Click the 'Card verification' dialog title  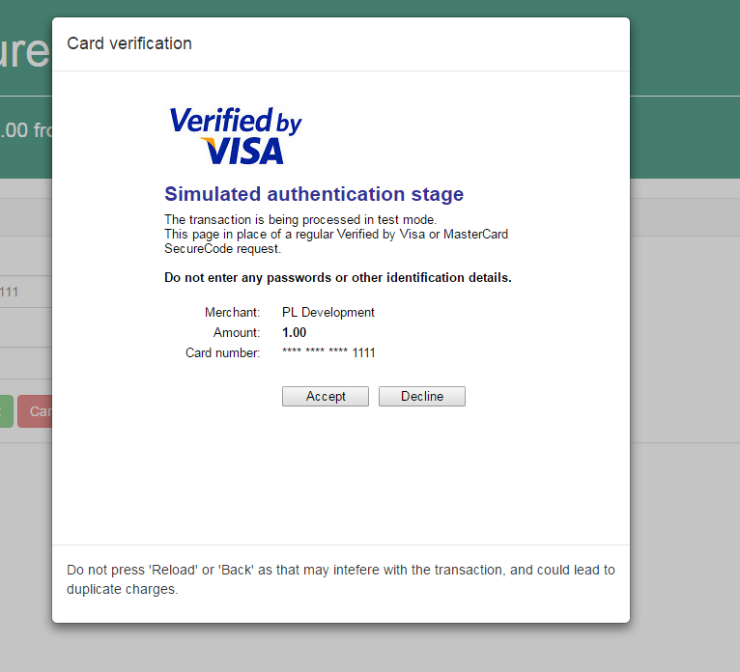129,43
